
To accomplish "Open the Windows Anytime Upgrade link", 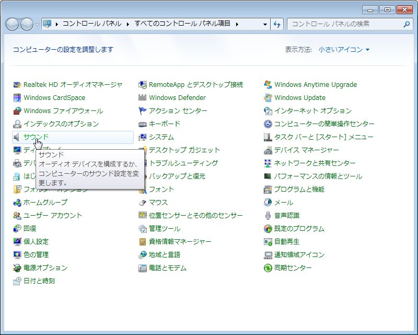I will click(316, 85).
